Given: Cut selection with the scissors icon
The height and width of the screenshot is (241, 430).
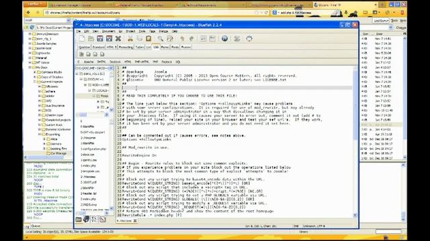Looking at the screenshot, I should coord(130,39).
